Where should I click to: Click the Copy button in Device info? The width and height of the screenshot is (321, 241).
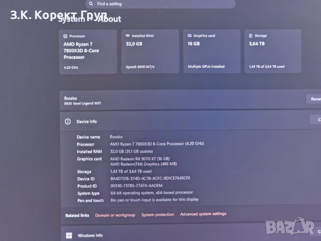tap(315, 119)
